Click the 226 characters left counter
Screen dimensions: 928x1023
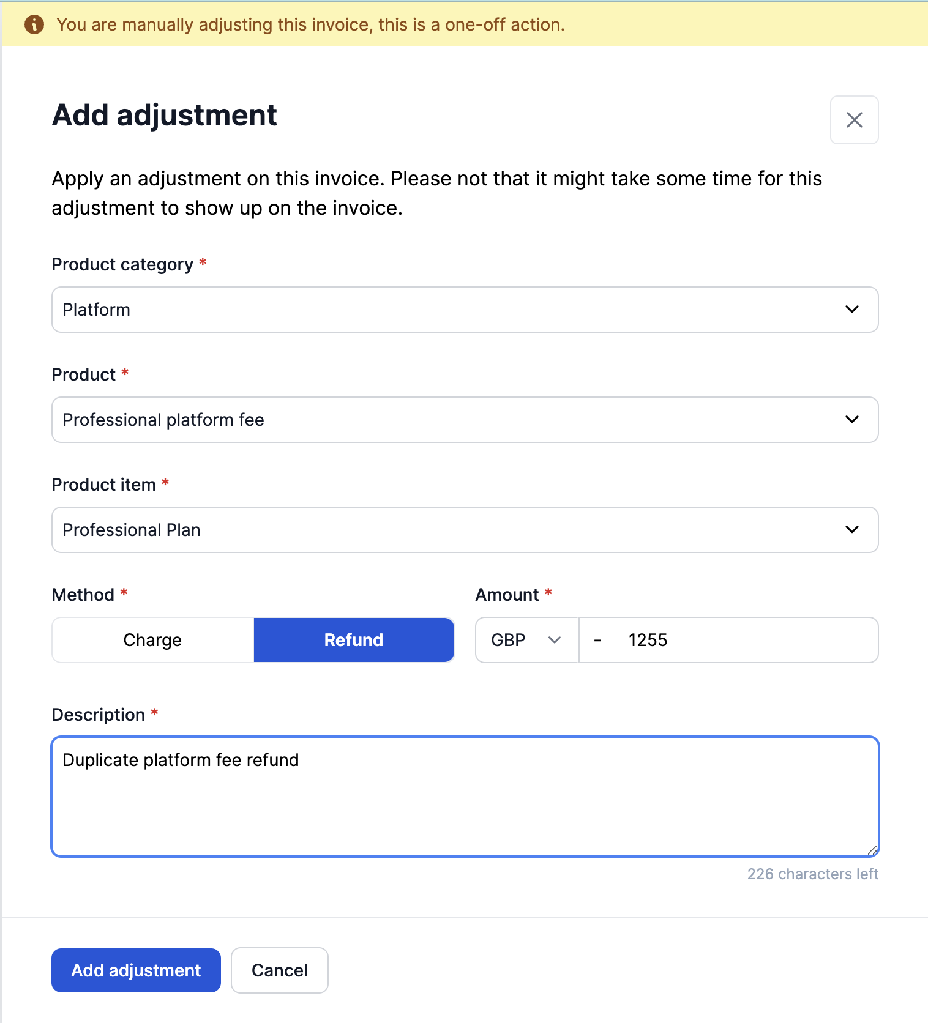(812, 874)
